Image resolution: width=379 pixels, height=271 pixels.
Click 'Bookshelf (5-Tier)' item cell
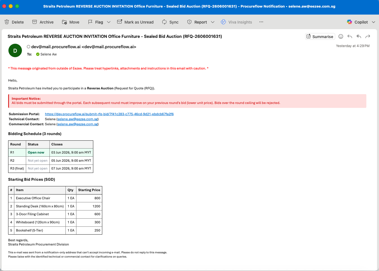pyautogui.click(x=40, y=230)
